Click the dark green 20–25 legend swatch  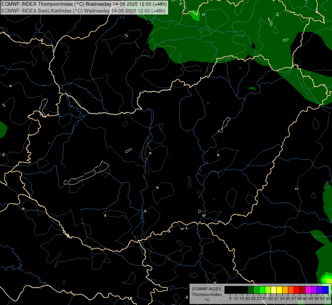251,290
